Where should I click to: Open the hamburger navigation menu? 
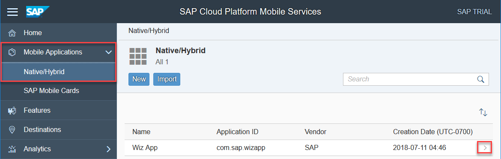click(12, 12)
